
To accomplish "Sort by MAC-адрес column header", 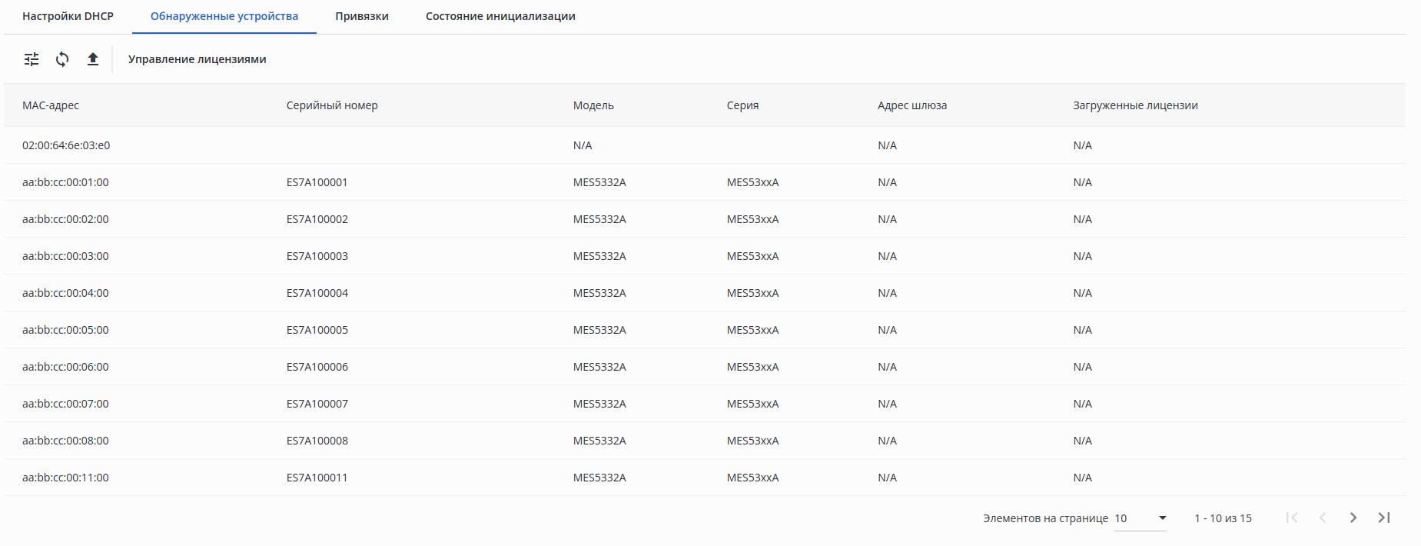I will click(x=51, y=105).
